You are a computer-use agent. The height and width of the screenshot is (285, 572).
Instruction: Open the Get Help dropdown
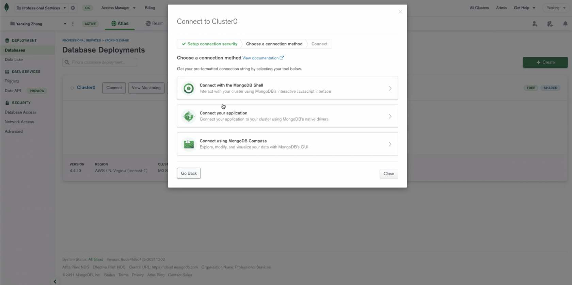pos(524,8)
